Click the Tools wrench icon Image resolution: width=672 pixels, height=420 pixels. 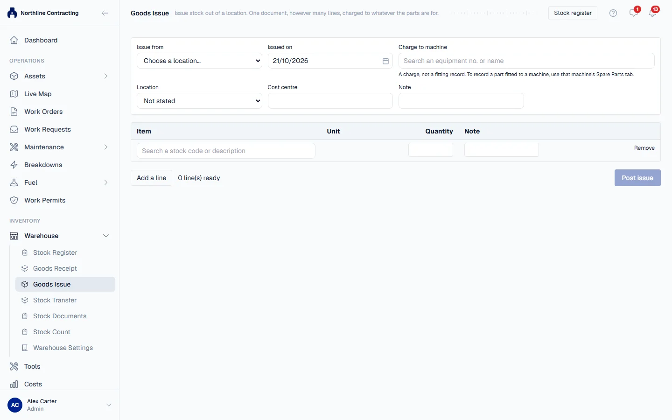[14, 366]
